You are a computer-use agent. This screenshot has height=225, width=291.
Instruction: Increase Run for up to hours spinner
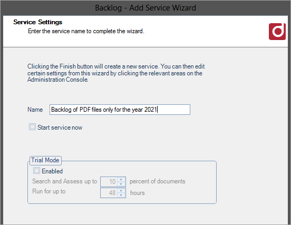[121, 191]
